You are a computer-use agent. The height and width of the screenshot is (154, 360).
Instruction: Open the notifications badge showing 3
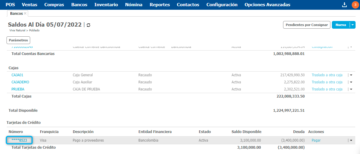coord(355,5)
